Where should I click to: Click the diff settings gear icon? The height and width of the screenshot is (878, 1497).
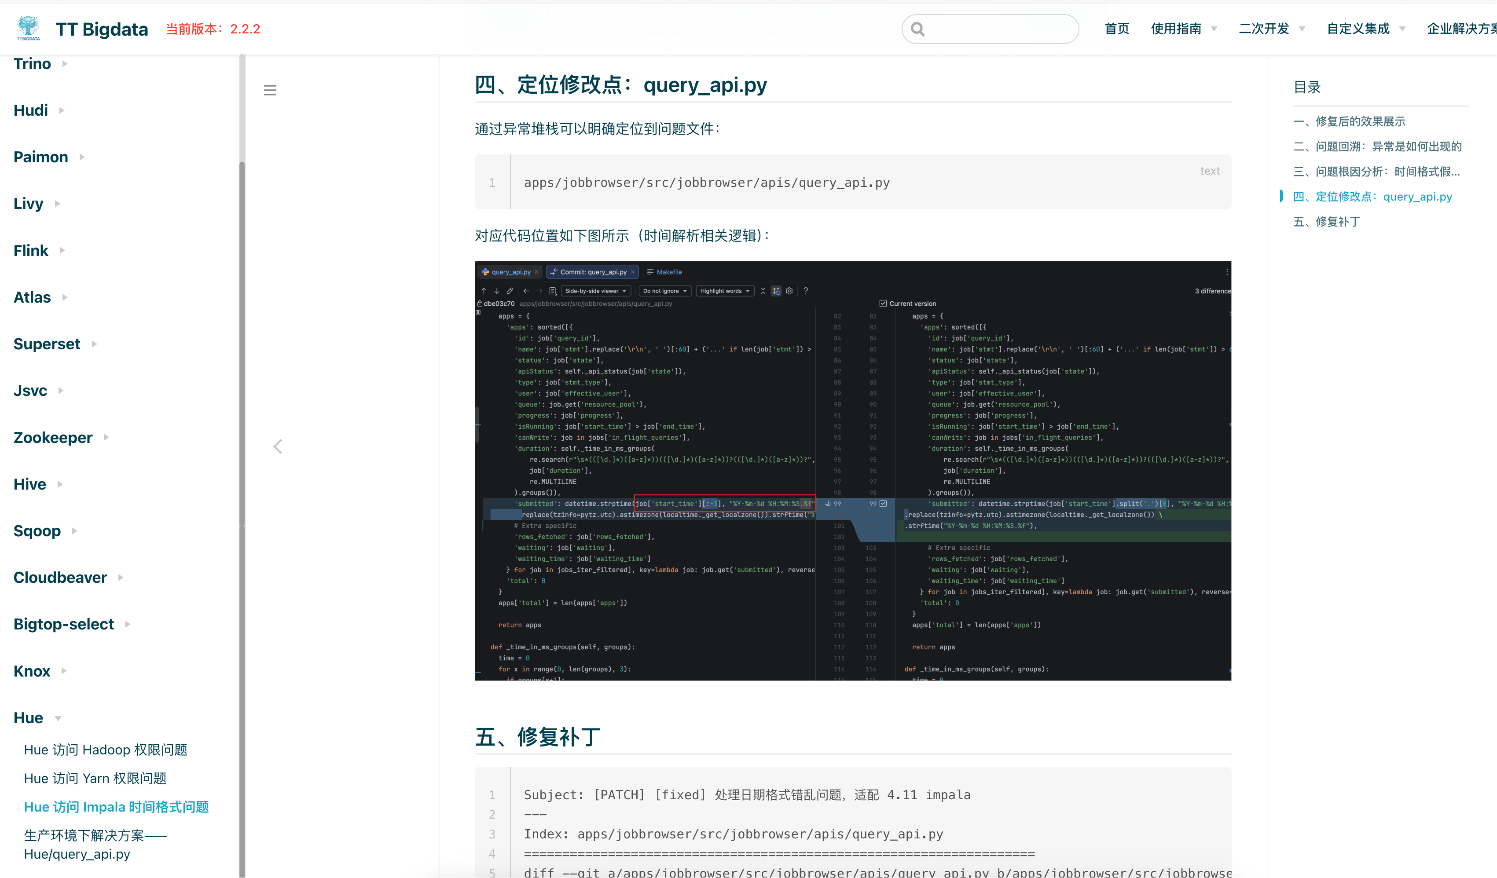tap(789, 291)
